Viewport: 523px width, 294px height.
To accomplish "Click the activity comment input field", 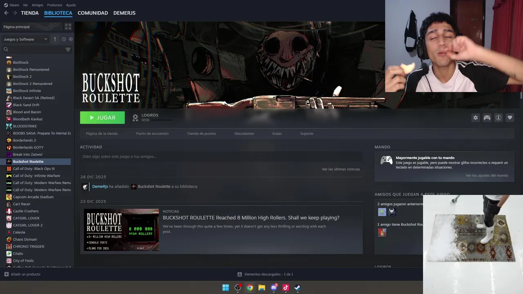I will coord(221,156).
